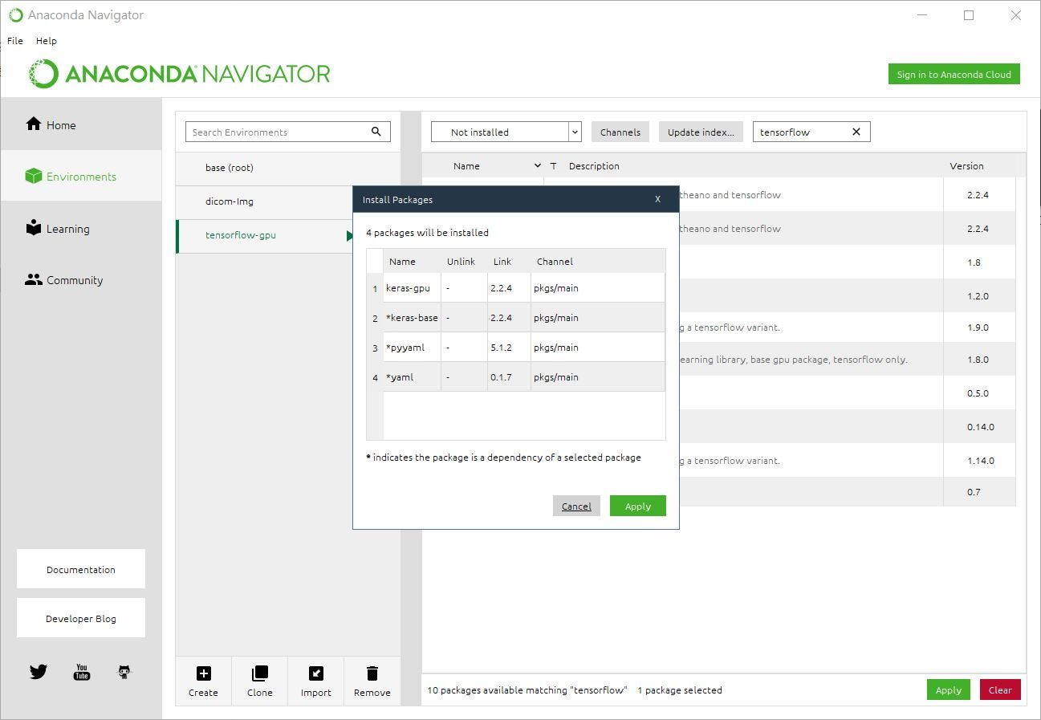Cancel the Install Packages dialog
This screenshot has height=720, width=1041.
tap(576, 506)
